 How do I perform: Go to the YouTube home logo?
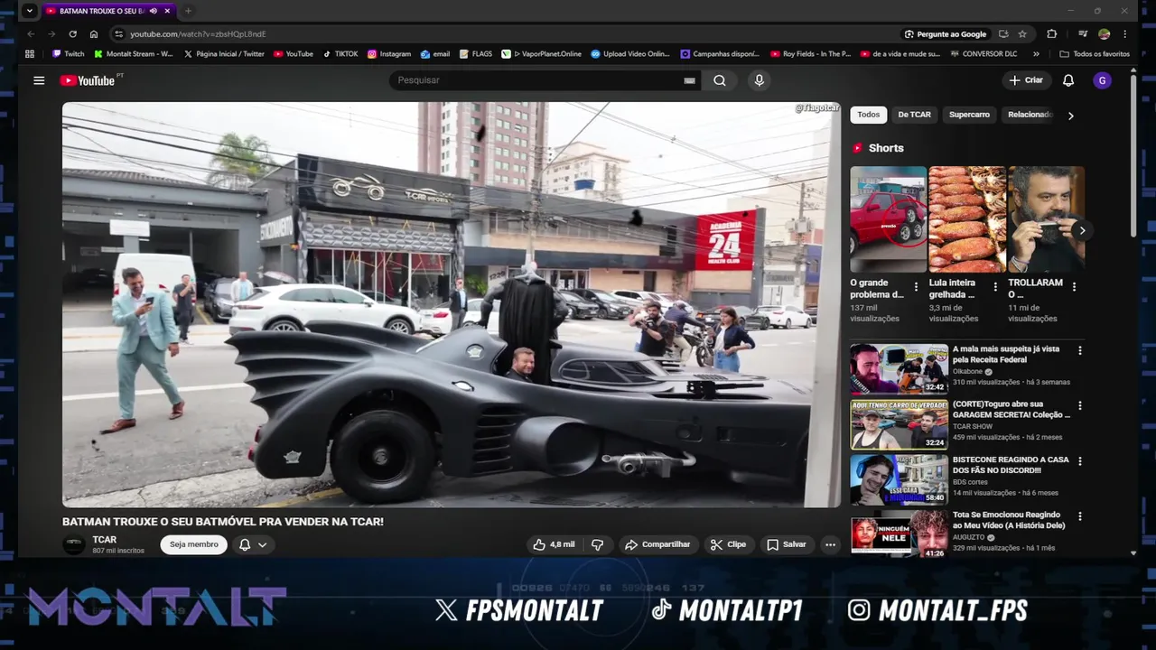coord(89,80)
